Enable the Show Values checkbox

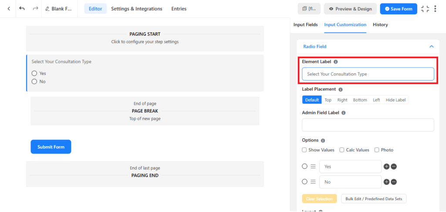304,150
